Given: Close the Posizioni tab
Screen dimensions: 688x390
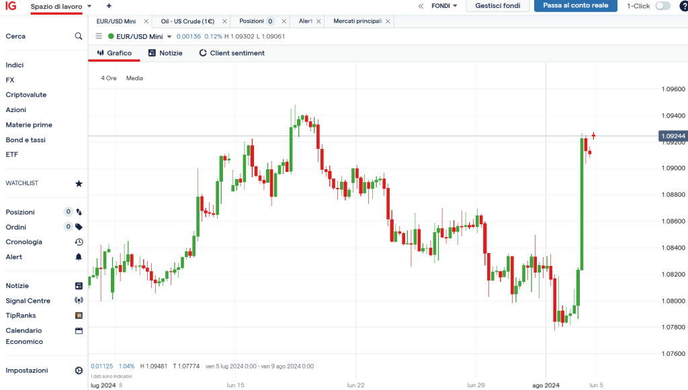Looking at the screenshot, I should (x=284, y=21).
